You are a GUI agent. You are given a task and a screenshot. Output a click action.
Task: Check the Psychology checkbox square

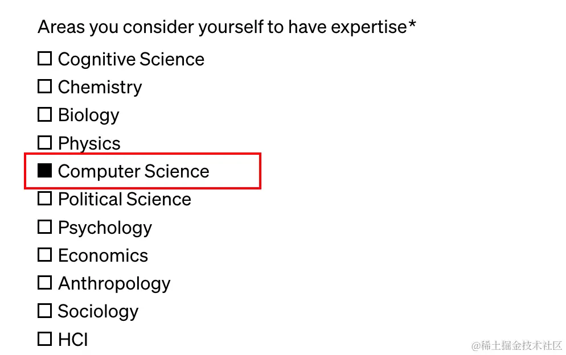tap(45, 227)
